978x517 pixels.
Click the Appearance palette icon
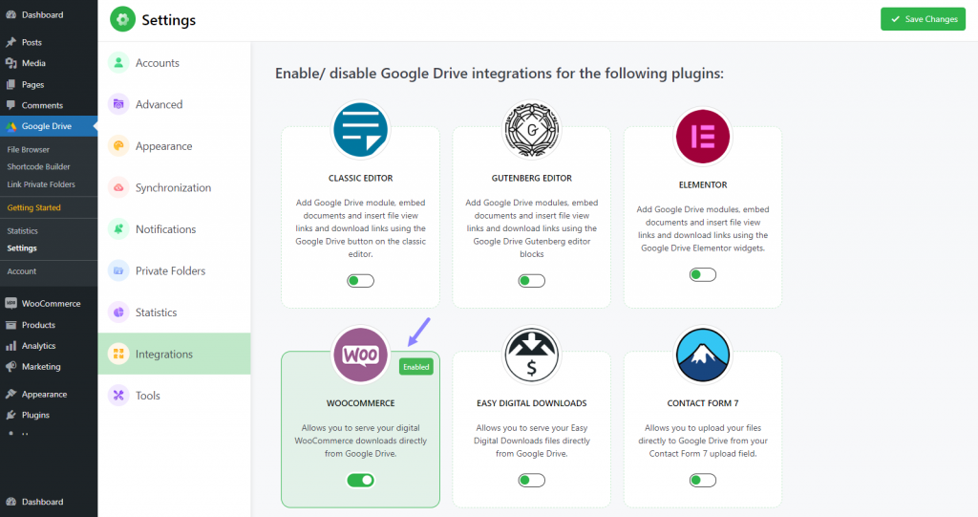(118, 145)
